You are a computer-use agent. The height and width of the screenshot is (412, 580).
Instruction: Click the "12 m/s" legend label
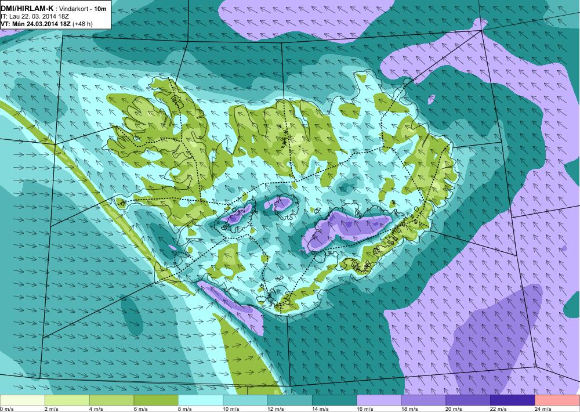pos(275,409)
